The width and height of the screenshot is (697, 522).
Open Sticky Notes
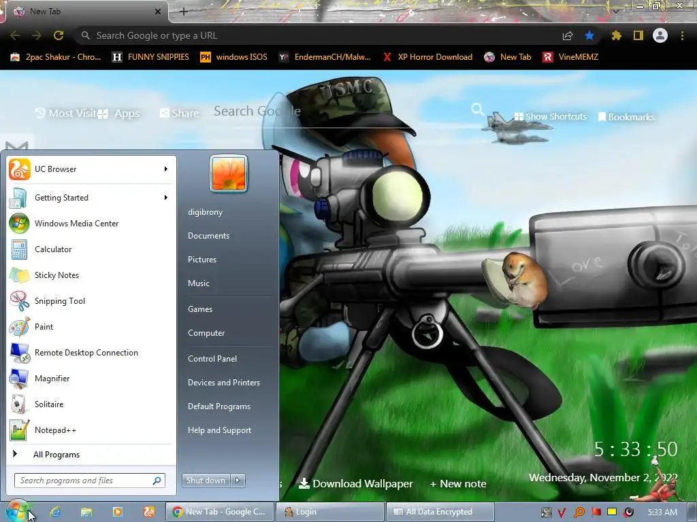[x=91, y=275]
